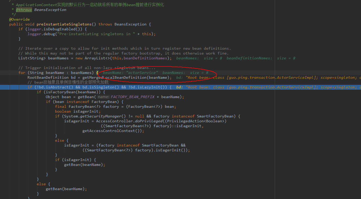Click the boolean isEagerInit declaration
The width and height of the screenshot is (361, 199).
(x=78, y=111)
